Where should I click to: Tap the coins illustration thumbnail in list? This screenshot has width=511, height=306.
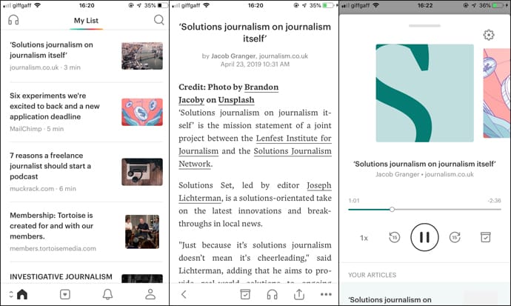point(142,112)
